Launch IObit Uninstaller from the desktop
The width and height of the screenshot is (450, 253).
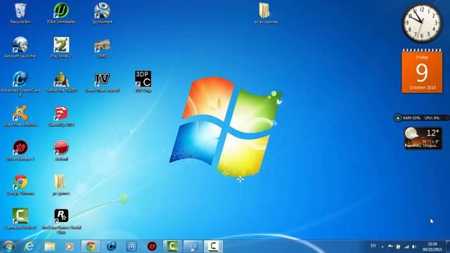[x=61, y=13]
